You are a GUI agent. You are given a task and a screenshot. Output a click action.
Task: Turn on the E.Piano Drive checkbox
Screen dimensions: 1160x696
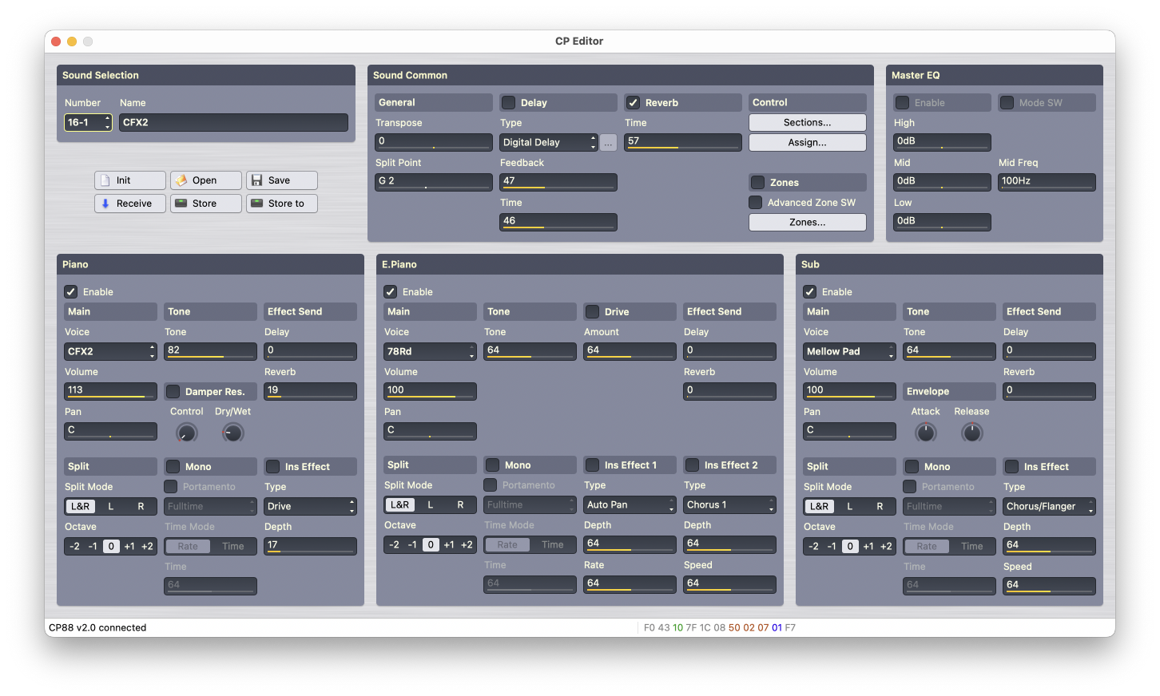coord(593,312)
